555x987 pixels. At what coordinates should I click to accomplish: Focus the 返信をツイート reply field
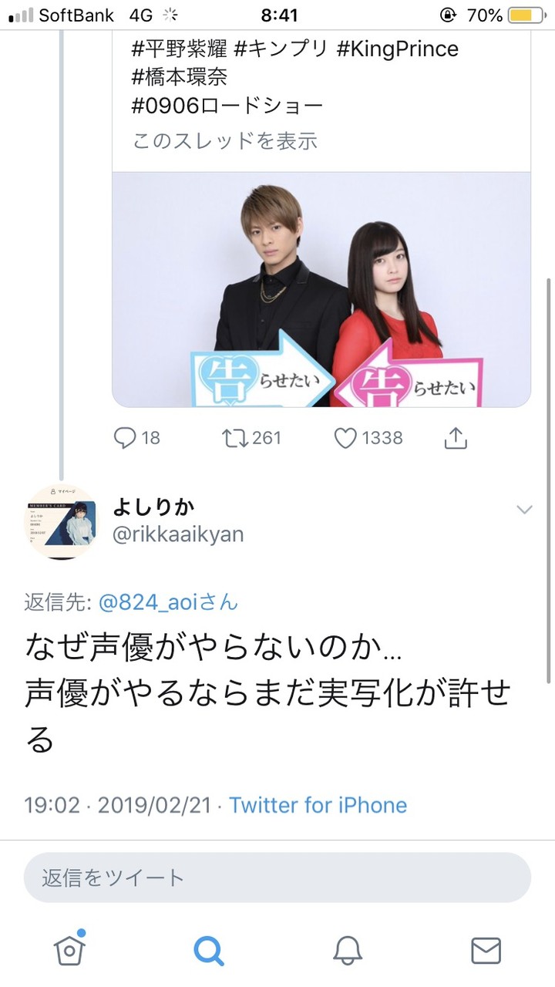277,878
